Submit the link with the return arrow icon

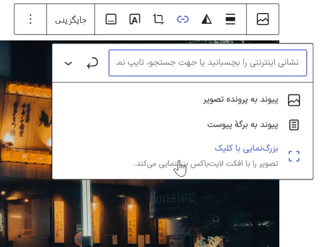pyautogui.click(x=92, y=63)
